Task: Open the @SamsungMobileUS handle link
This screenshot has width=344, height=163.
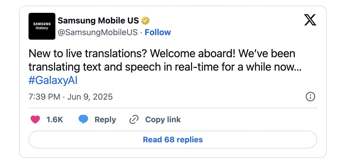Action: click(98, 32)
